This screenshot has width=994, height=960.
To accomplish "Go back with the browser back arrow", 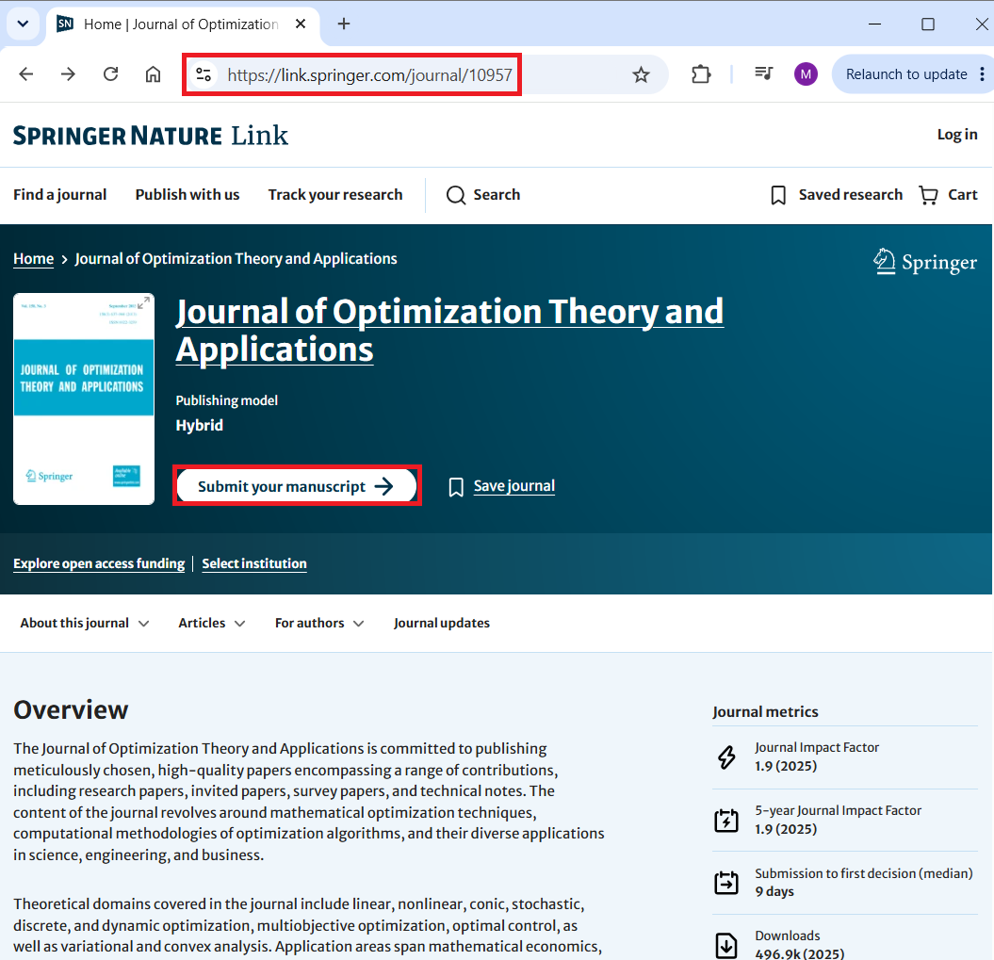I will pos(26,74).
